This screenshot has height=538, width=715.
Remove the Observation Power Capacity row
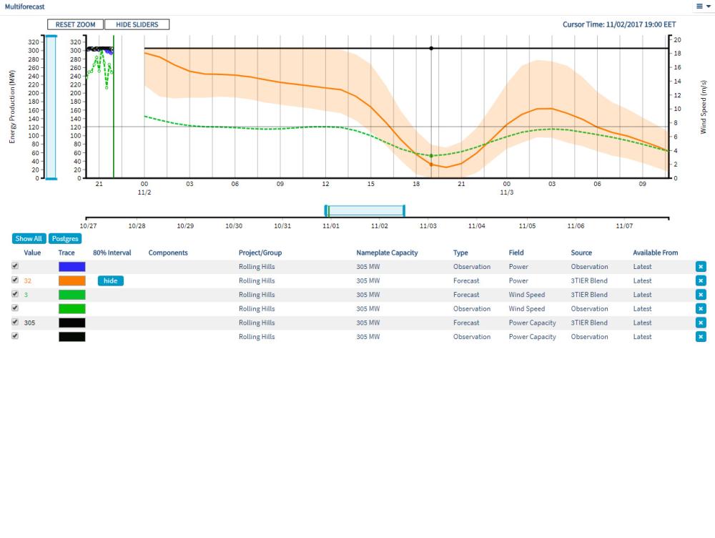pos(701,337)
